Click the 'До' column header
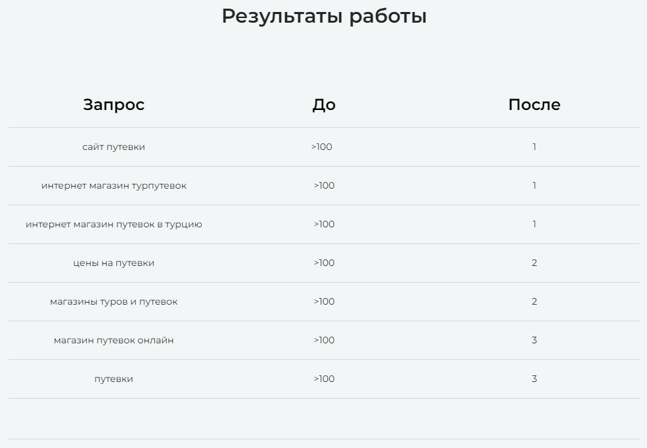This screenshot has height=448, width=647. 324,105
